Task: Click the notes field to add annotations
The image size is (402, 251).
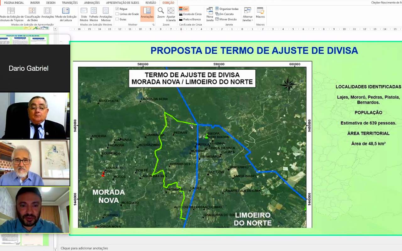Action: tap(84, 248)
